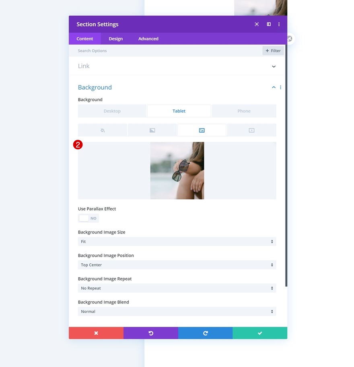
Task: Toggle the Use Parallax Effect switch
Action: click(88, 218)
